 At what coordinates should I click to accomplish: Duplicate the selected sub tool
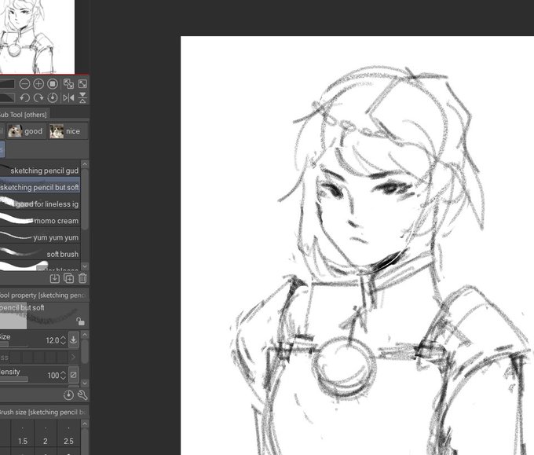click(x=69, y=278)
